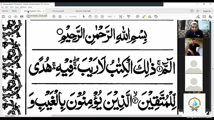Go to previous page arrow
The height and width of the screenshot is (120, 214).
pos(54,16)
